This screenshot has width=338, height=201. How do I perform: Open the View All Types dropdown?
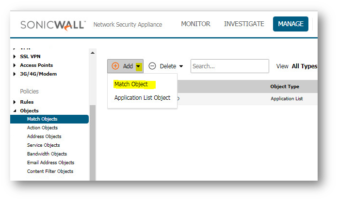pyautogui.click(x=303, y=66)
